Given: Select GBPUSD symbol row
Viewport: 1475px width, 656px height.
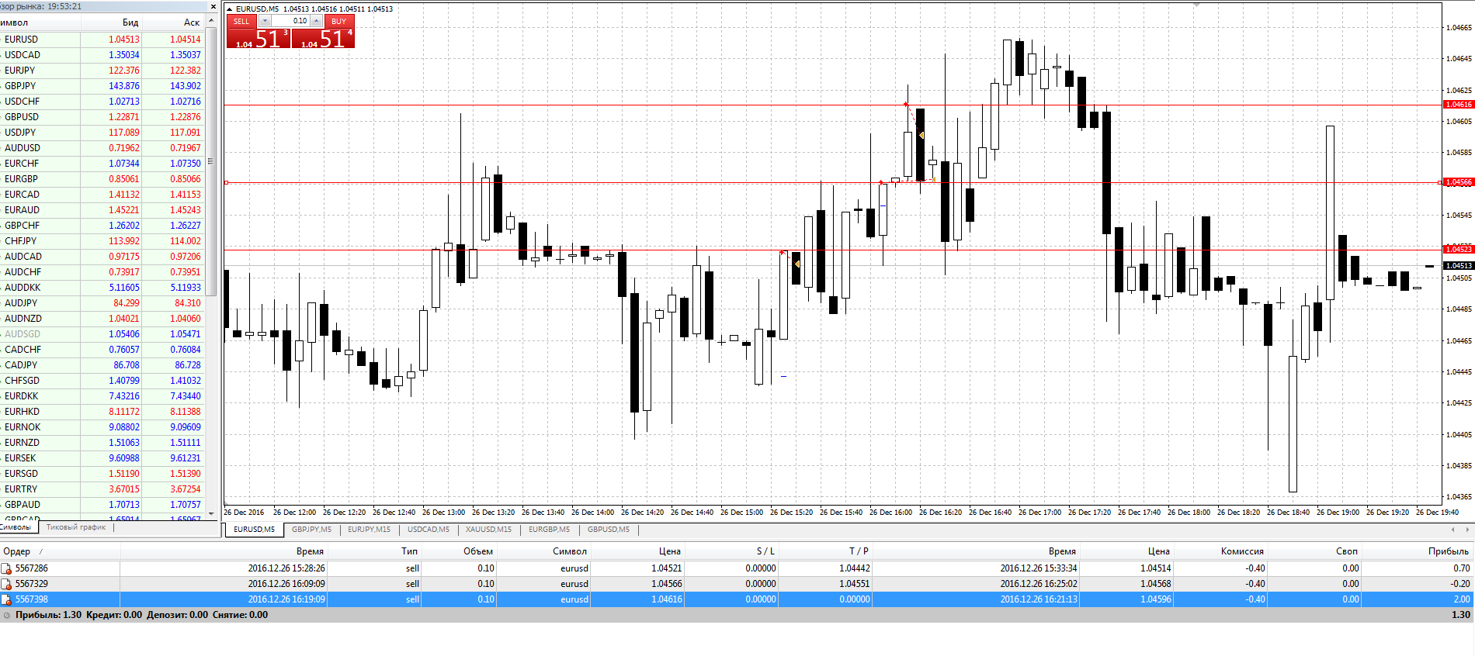Looking at the screenshot, I should click(102, 117).
